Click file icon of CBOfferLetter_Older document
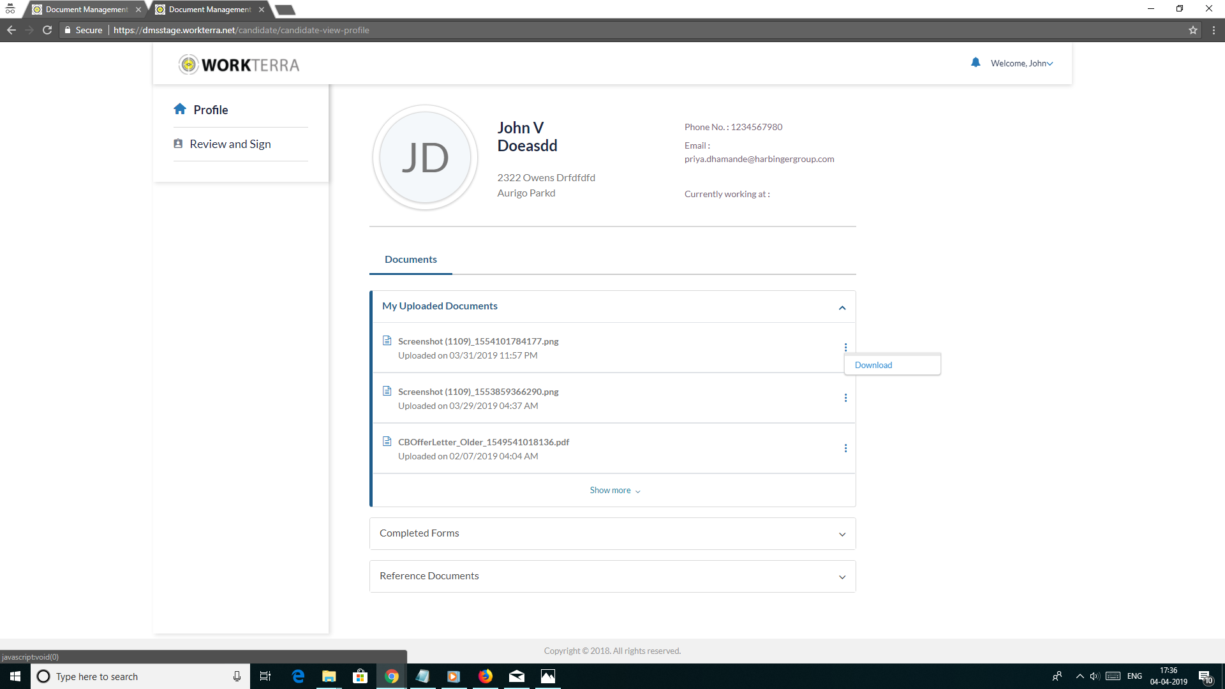1225x689 pixels. [x=387, y=441]
